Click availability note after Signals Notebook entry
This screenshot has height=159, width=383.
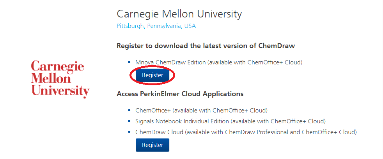(x=278, y=121)
